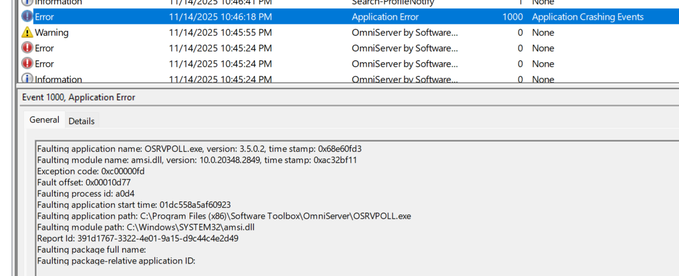
Task: Click the Application Error source cell
Action: point(385,17)
